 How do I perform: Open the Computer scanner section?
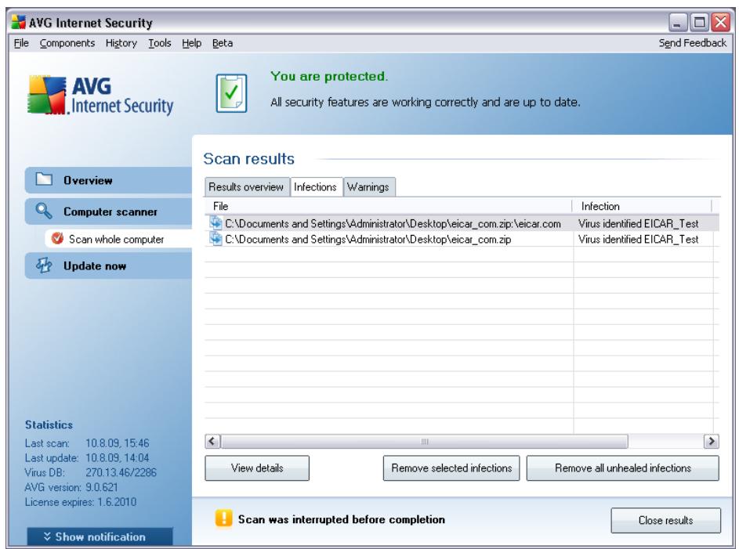[108, 211]
